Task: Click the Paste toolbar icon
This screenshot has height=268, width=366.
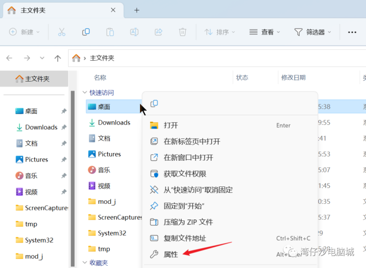Action: point(110,32)
